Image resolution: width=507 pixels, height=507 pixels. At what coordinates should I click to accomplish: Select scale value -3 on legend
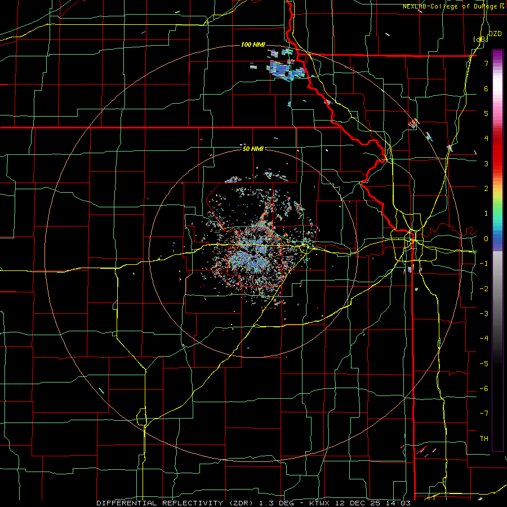click(484, 314)
